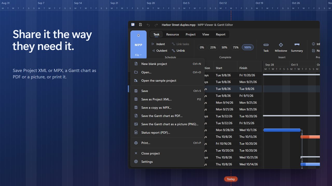Choose Save in the File menu
The height and width of the screenshot is (186, 332).
[167, 91]
